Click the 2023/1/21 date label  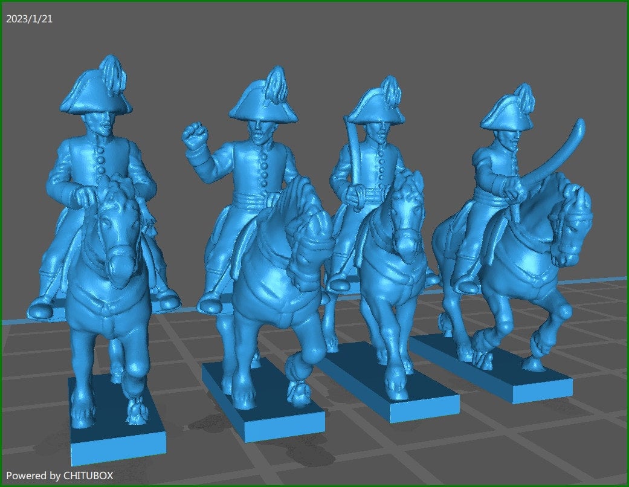(x=29, y=18)
